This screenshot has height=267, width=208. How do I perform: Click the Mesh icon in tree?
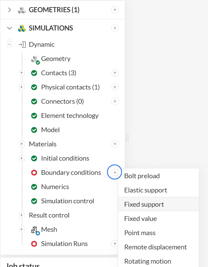tap(35, 230)
